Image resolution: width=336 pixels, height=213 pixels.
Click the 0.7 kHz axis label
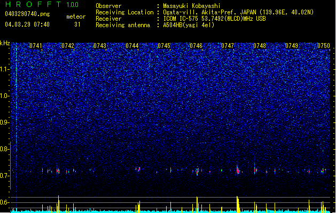(4, 176)
